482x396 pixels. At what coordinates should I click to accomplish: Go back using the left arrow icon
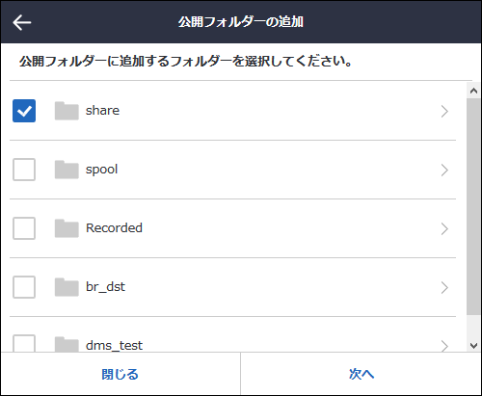(x=22, y=22)
